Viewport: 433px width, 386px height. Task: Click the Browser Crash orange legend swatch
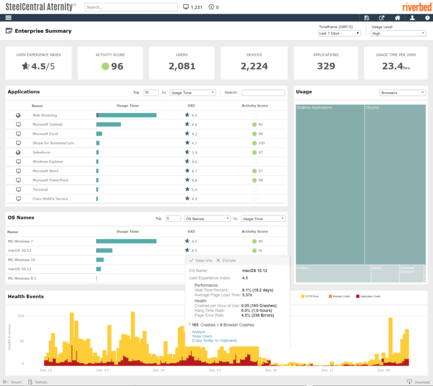point(330,296)
